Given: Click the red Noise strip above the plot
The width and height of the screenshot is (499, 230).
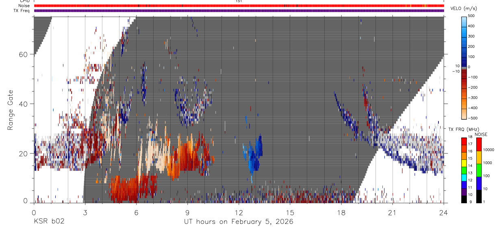Looking at the screenshot, I should point(239,6).
